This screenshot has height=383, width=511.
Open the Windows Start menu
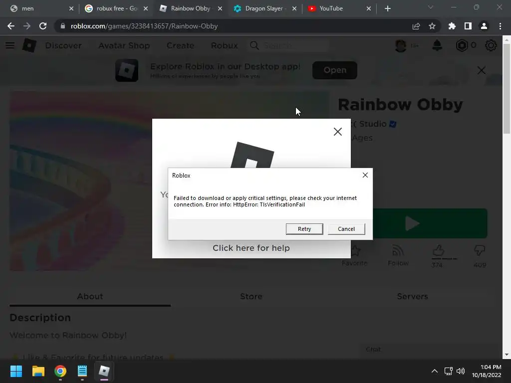[16, 371]
